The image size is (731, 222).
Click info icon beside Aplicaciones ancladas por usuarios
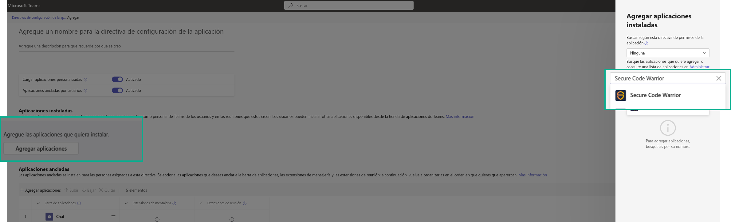[86, 91]
